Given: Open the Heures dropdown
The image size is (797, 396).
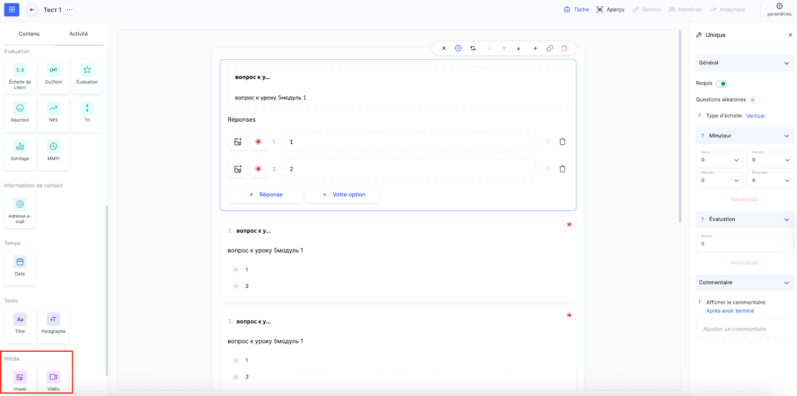Looking at the screenshot, I should (770, 160).
